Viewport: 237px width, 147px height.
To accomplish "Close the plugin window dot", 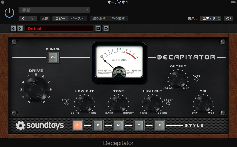I will [2, 2].
